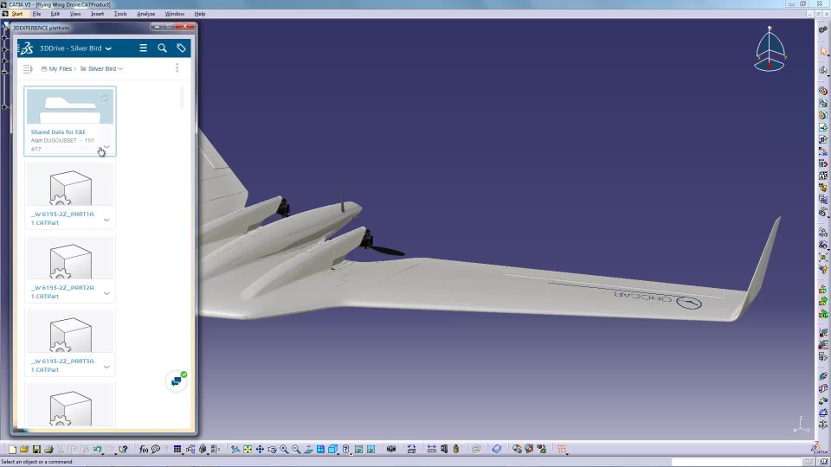This screenshot has height=467, width=831.
Task: Open the _W 6193-22_PART1A.1.CATPart file name
Action: 62,218
